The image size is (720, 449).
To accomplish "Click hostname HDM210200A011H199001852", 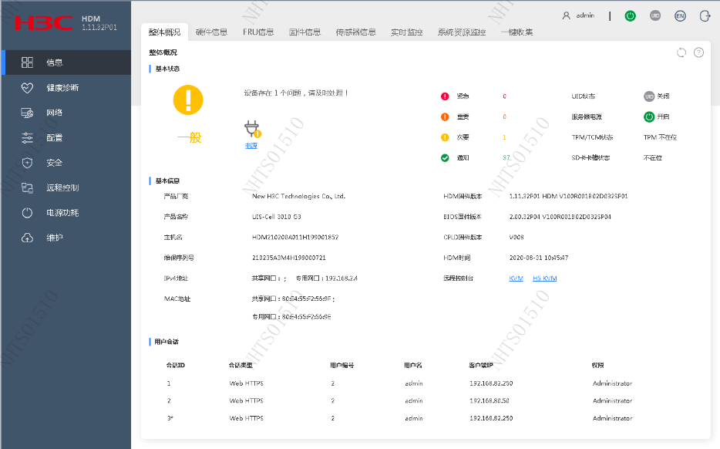I will tap(295, 237).
